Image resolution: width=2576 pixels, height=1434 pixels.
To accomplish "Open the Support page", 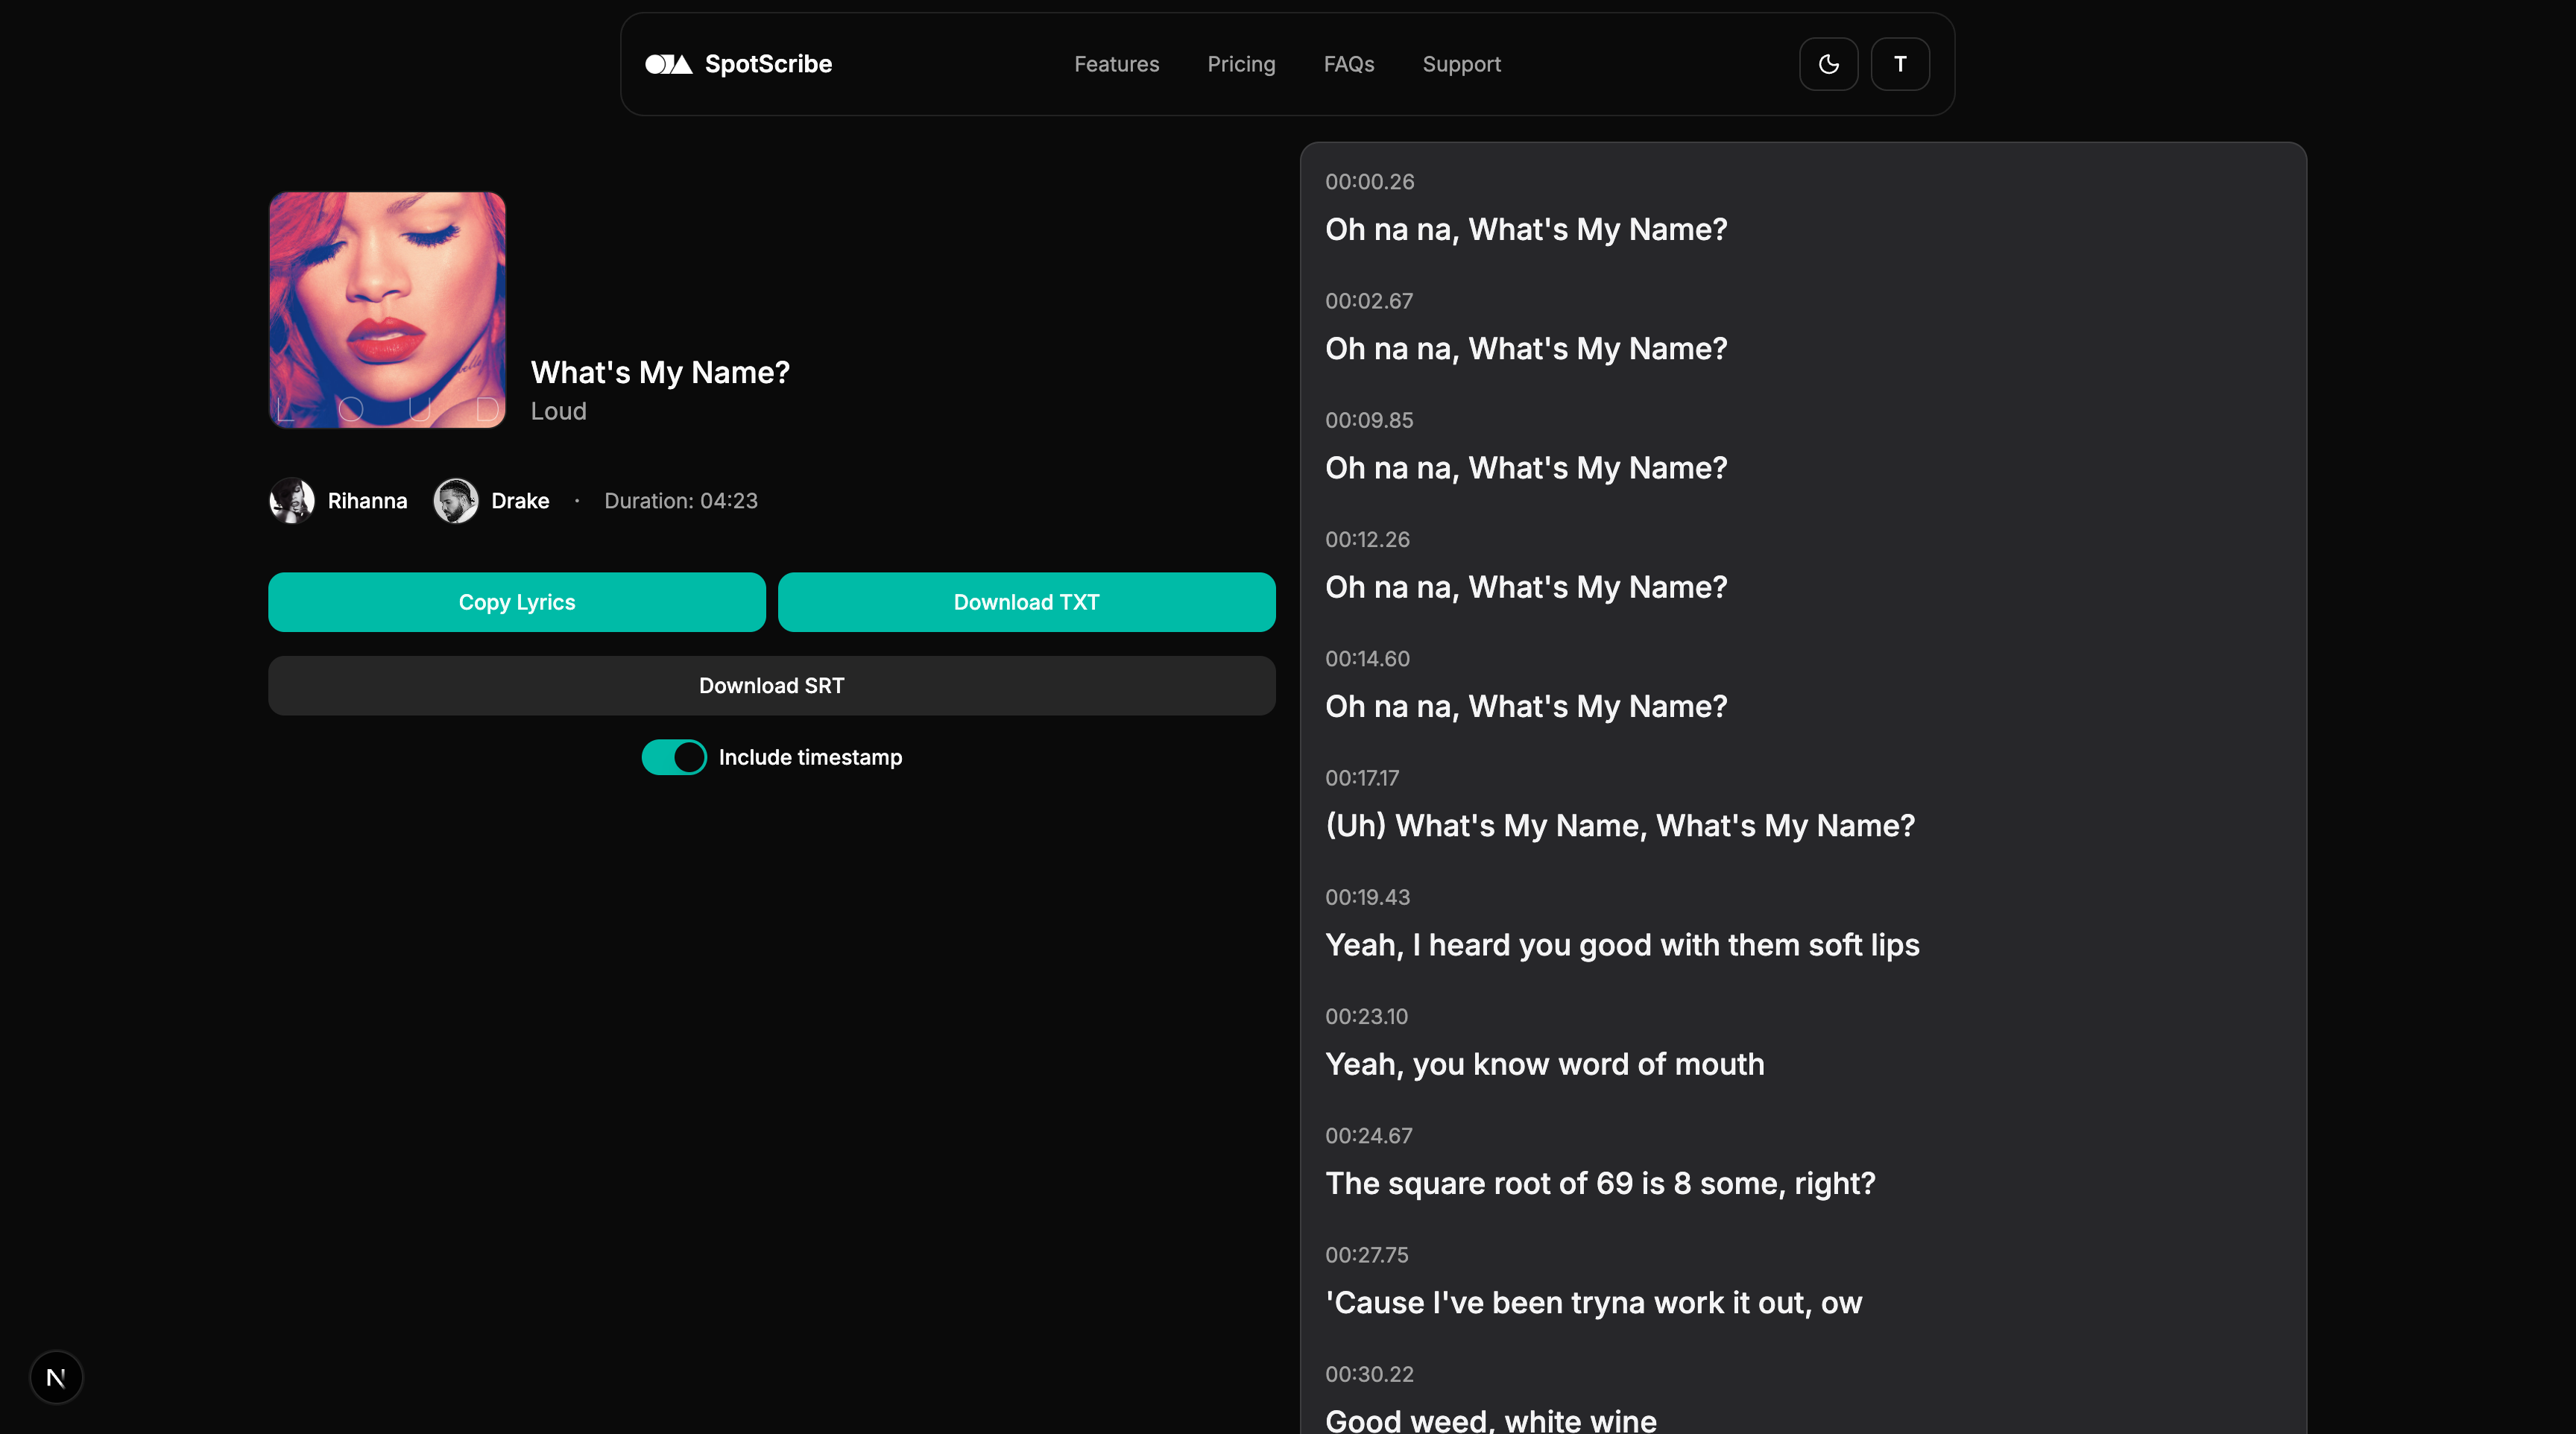I will pos(1461,64).
